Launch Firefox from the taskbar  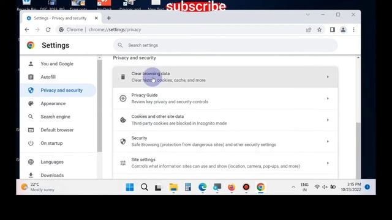[232, 187]
